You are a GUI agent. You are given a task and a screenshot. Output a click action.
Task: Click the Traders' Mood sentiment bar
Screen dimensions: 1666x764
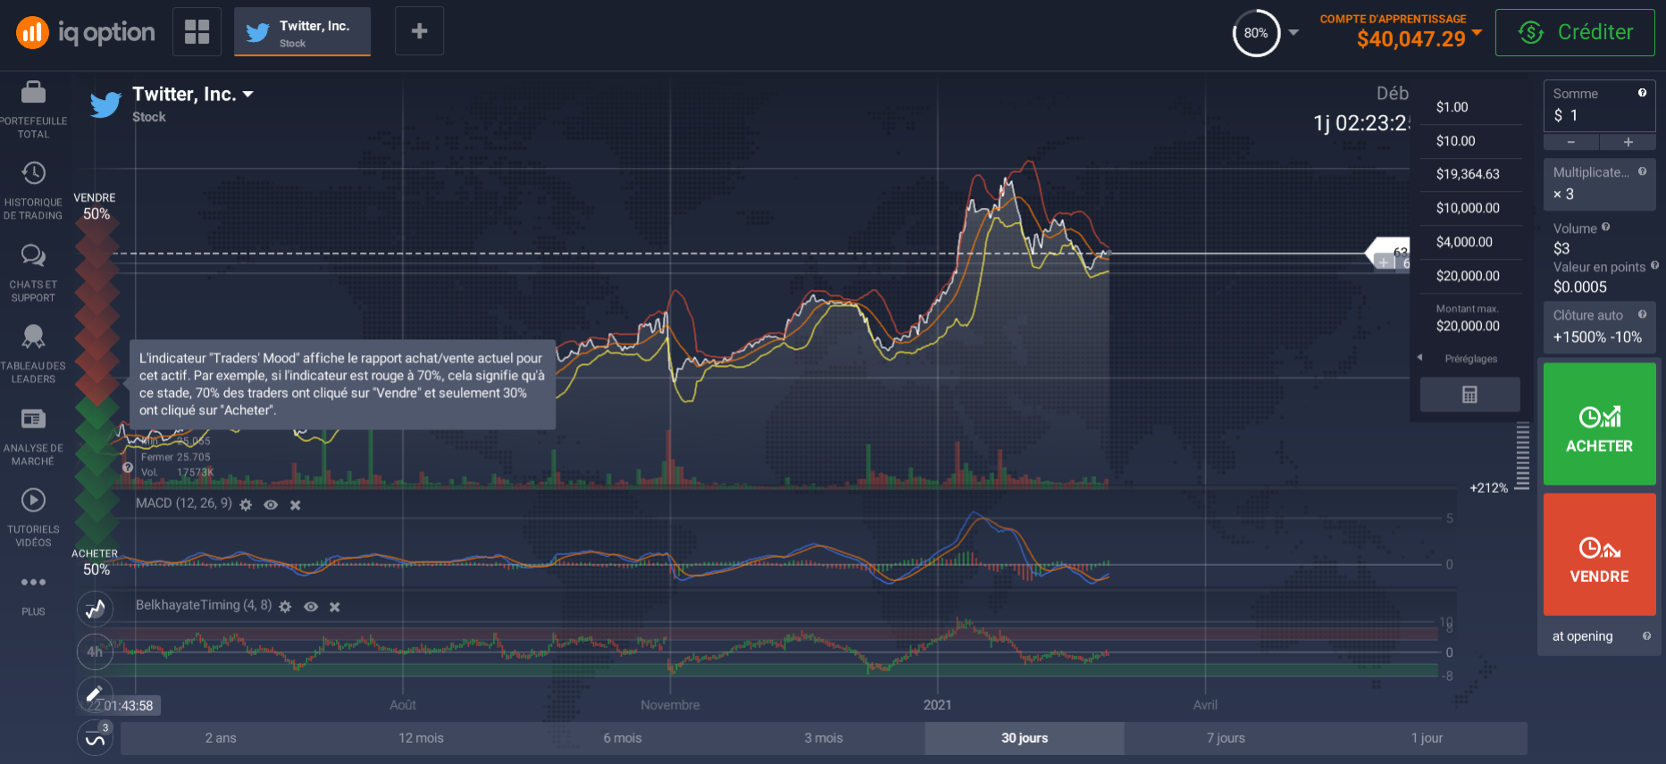point(96,384)
